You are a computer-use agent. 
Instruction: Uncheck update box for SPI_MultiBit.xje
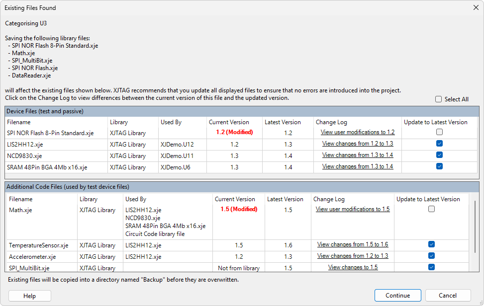(431, 267)
